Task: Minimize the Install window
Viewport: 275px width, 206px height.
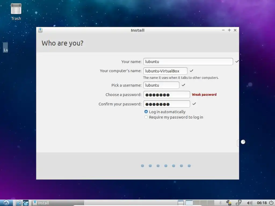Action: click(223, 30)
